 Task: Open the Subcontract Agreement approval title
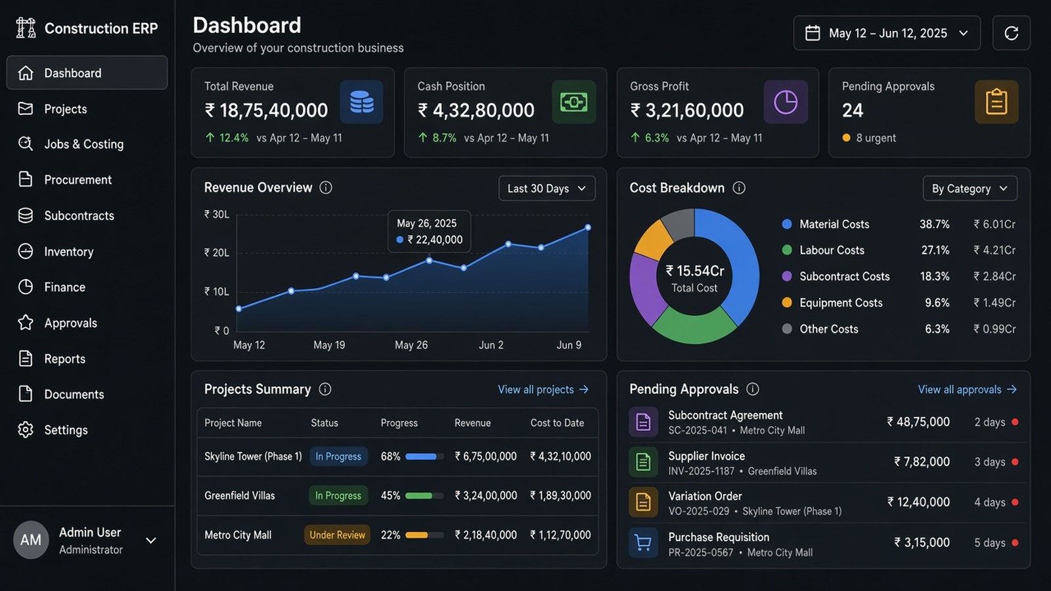[x=725, y=415]
